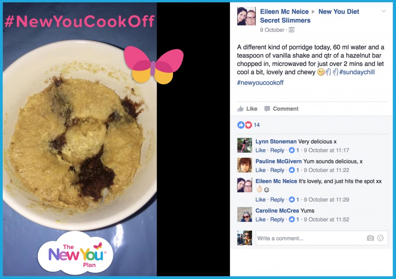The image size is (396, 279).
Task: Click the thumbs-up Like icon under the post
Action: coord(241,109)
